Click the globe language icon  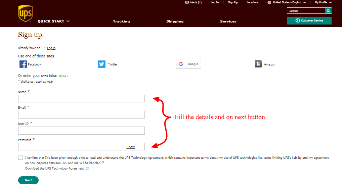(269, 2)
